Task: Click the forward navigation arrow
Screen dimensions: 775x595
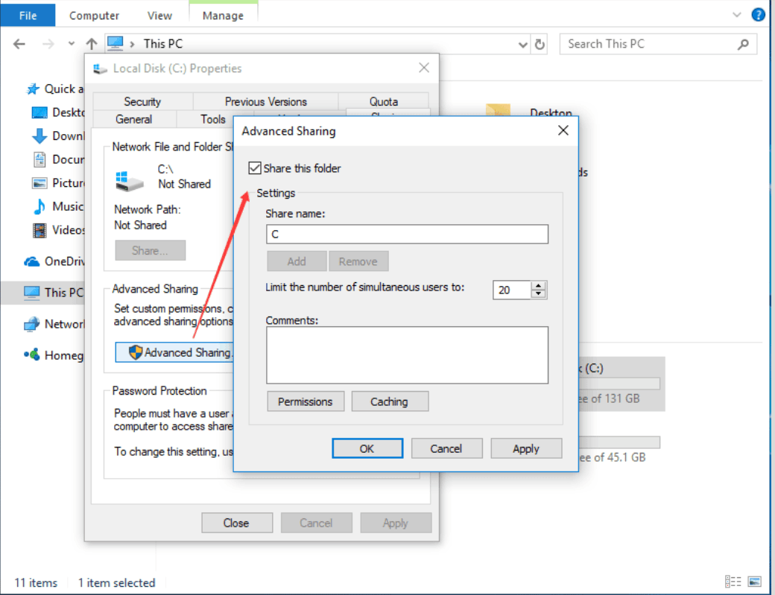Action: click(48, 44)
